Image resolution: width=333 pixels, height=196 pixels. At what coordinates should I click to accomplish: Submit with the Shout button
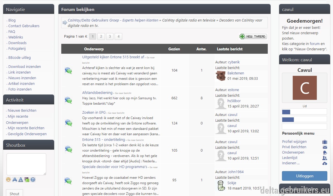[14, 193]
